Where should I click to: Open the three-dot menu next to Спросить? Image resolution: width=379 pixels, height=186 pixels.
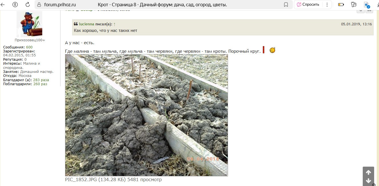[x=327, y=5]
